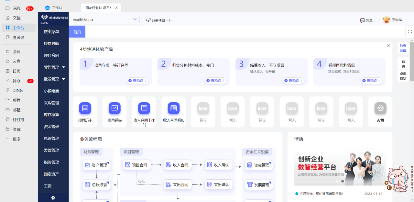Click the 收入合同 node in flowchart
Screen dimensions: 414x202
click(x=178, y=165)
